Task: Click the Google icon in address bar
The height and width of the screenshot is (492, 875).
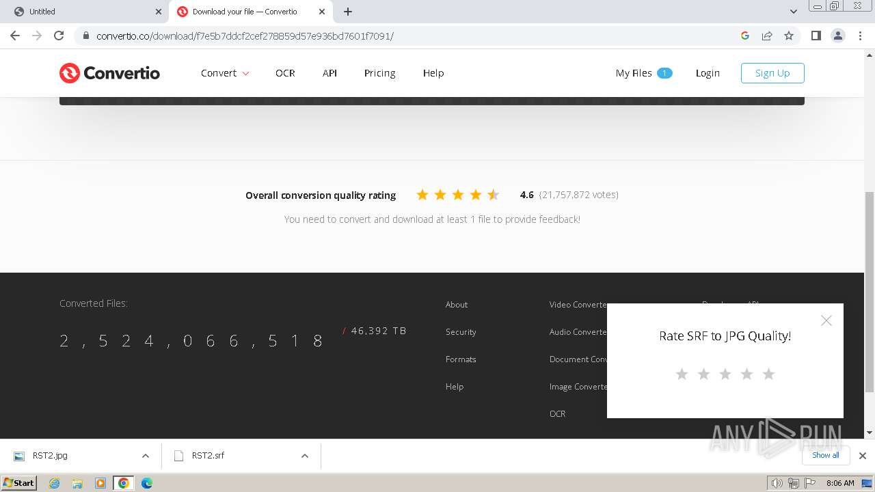Action: [745, 36]
